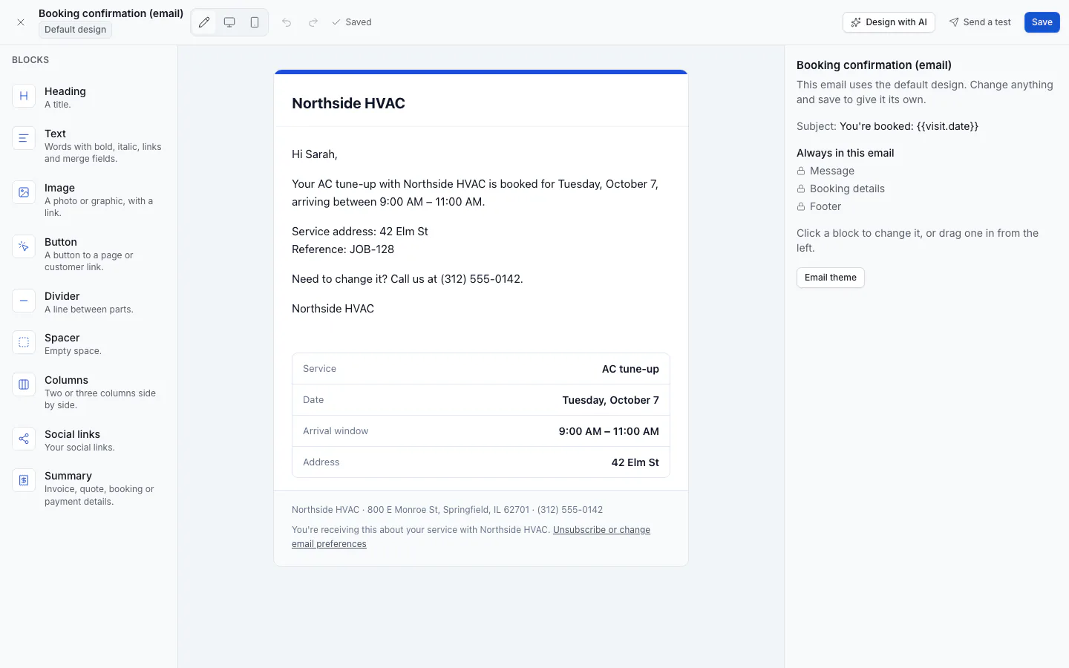Send a test email

pos(980,22)
